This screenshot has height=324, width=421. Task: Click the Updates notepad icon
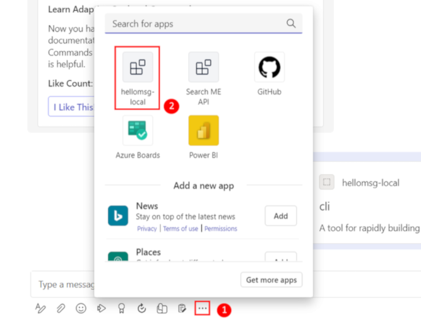click(x=182, y=308)
